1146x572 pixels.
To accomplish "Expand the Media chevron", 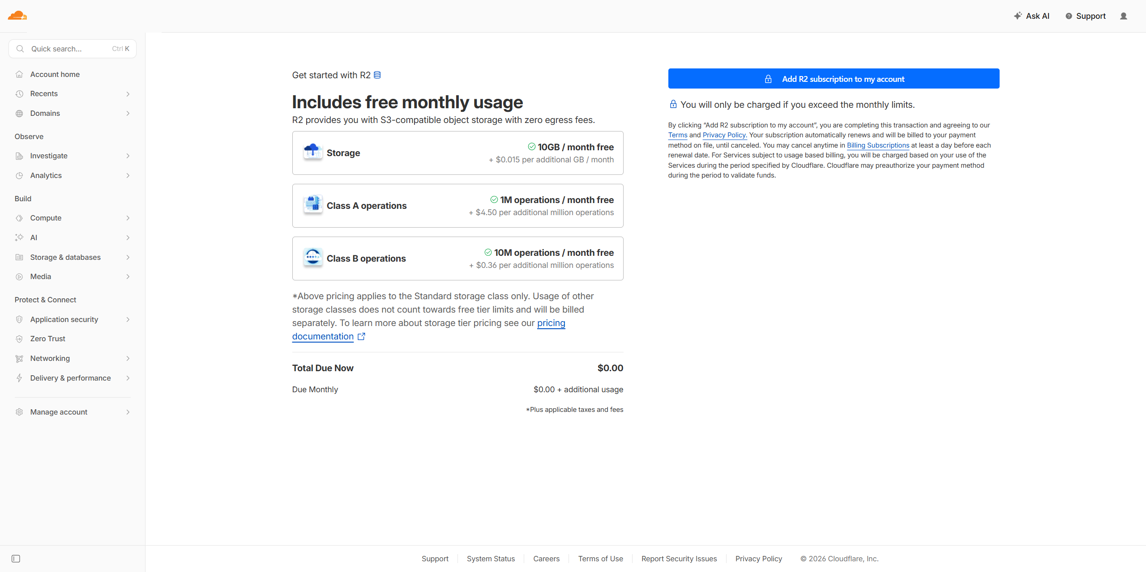I will point(128,277).
